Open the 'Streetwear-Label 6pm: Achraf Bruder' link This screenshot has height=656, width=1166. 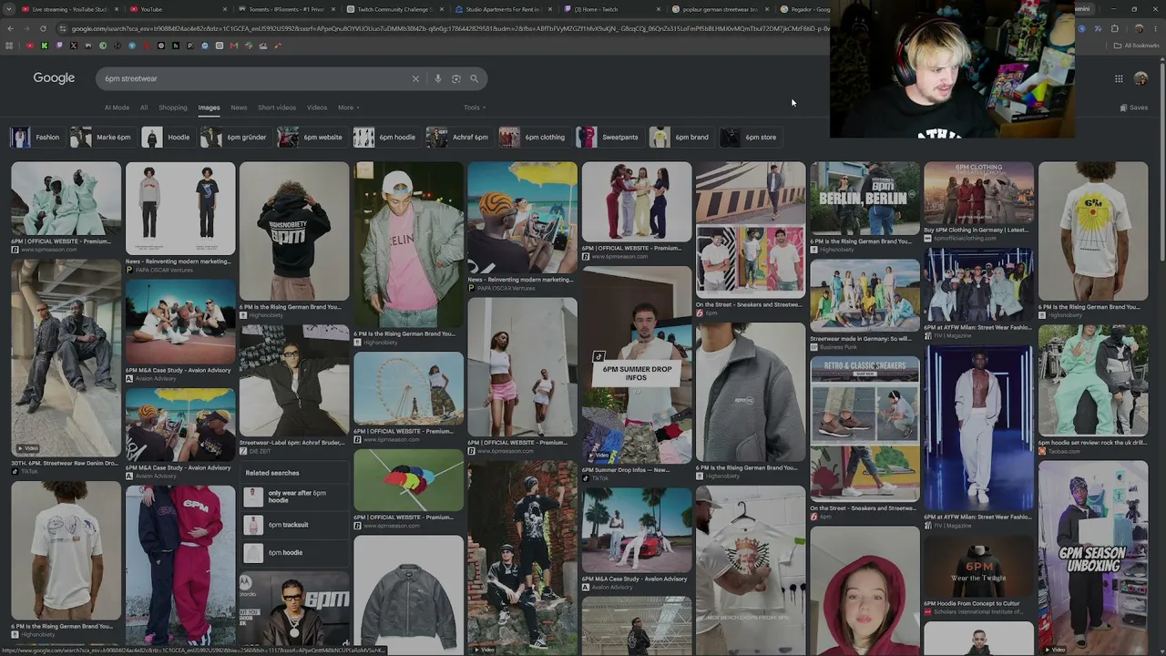[x=292, y=443]
